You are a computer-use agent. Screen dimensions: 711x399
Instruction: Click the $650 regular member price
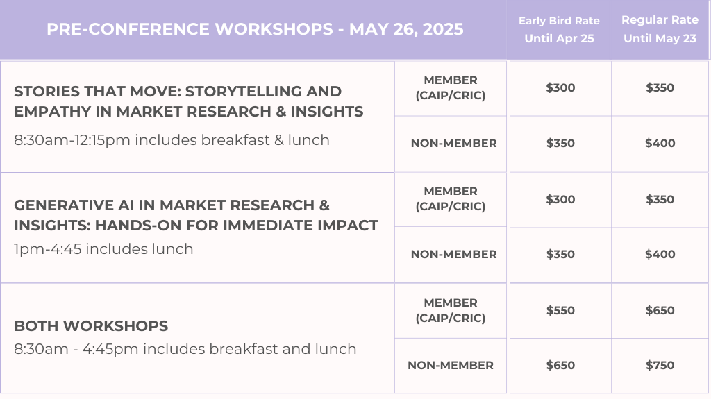(x=660, y=310)
